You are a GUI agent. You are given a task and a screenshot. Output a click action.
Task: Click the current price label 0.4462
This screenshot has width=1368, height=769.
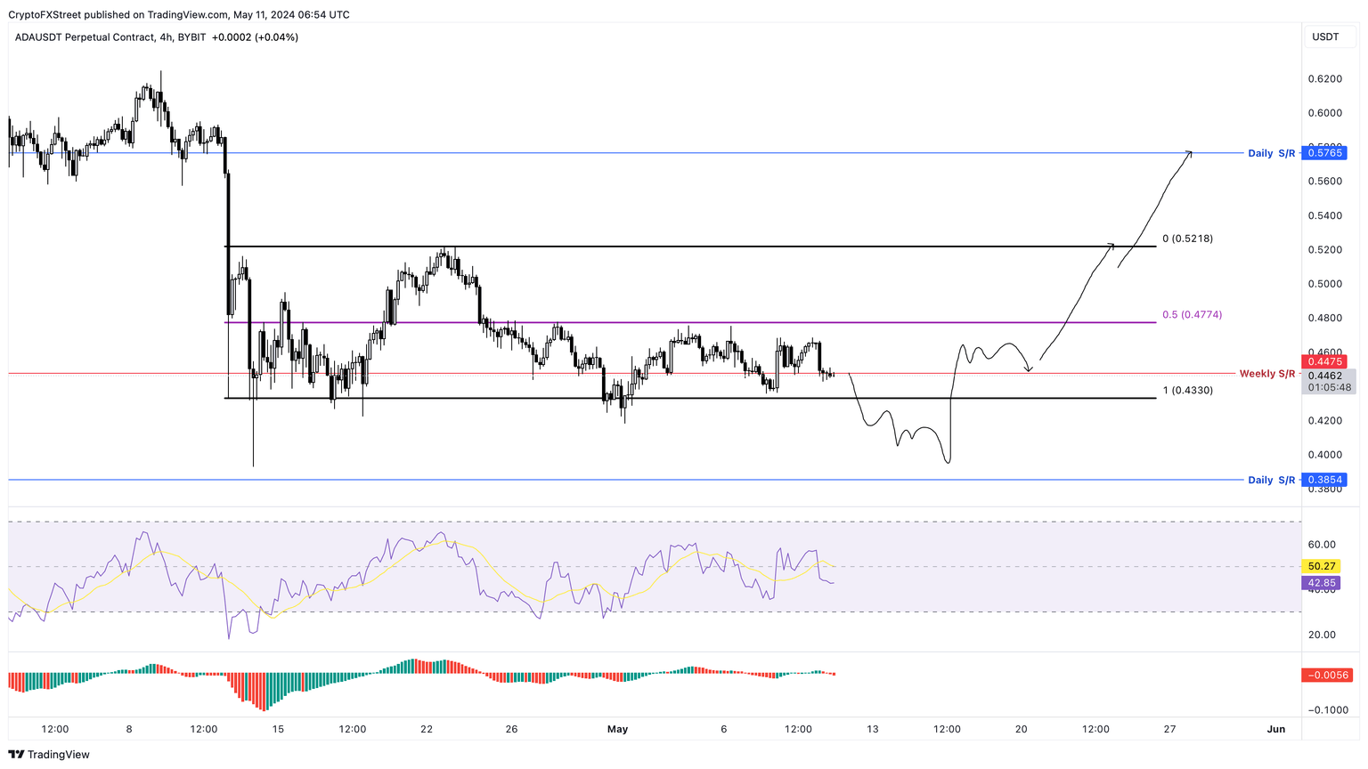tap(1325, 376)
